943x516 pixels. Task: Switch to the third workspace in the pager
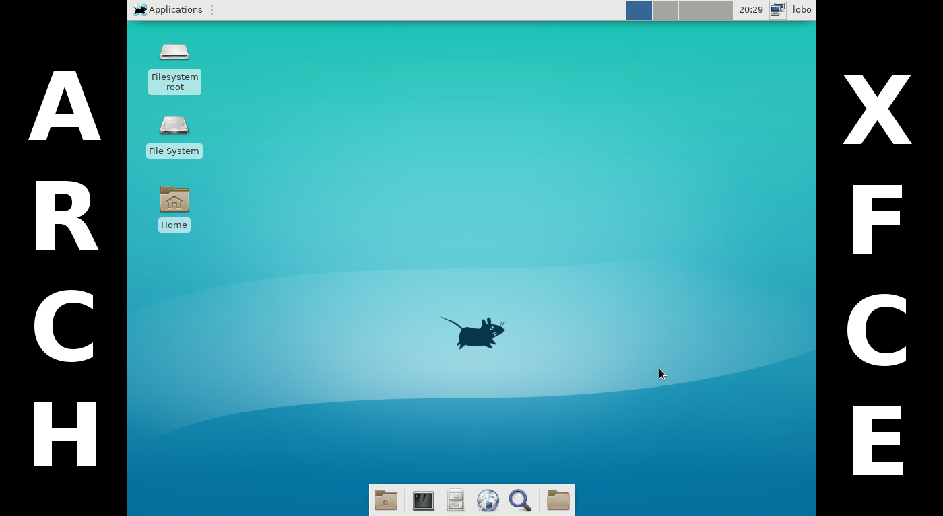[x=692, y=10]
